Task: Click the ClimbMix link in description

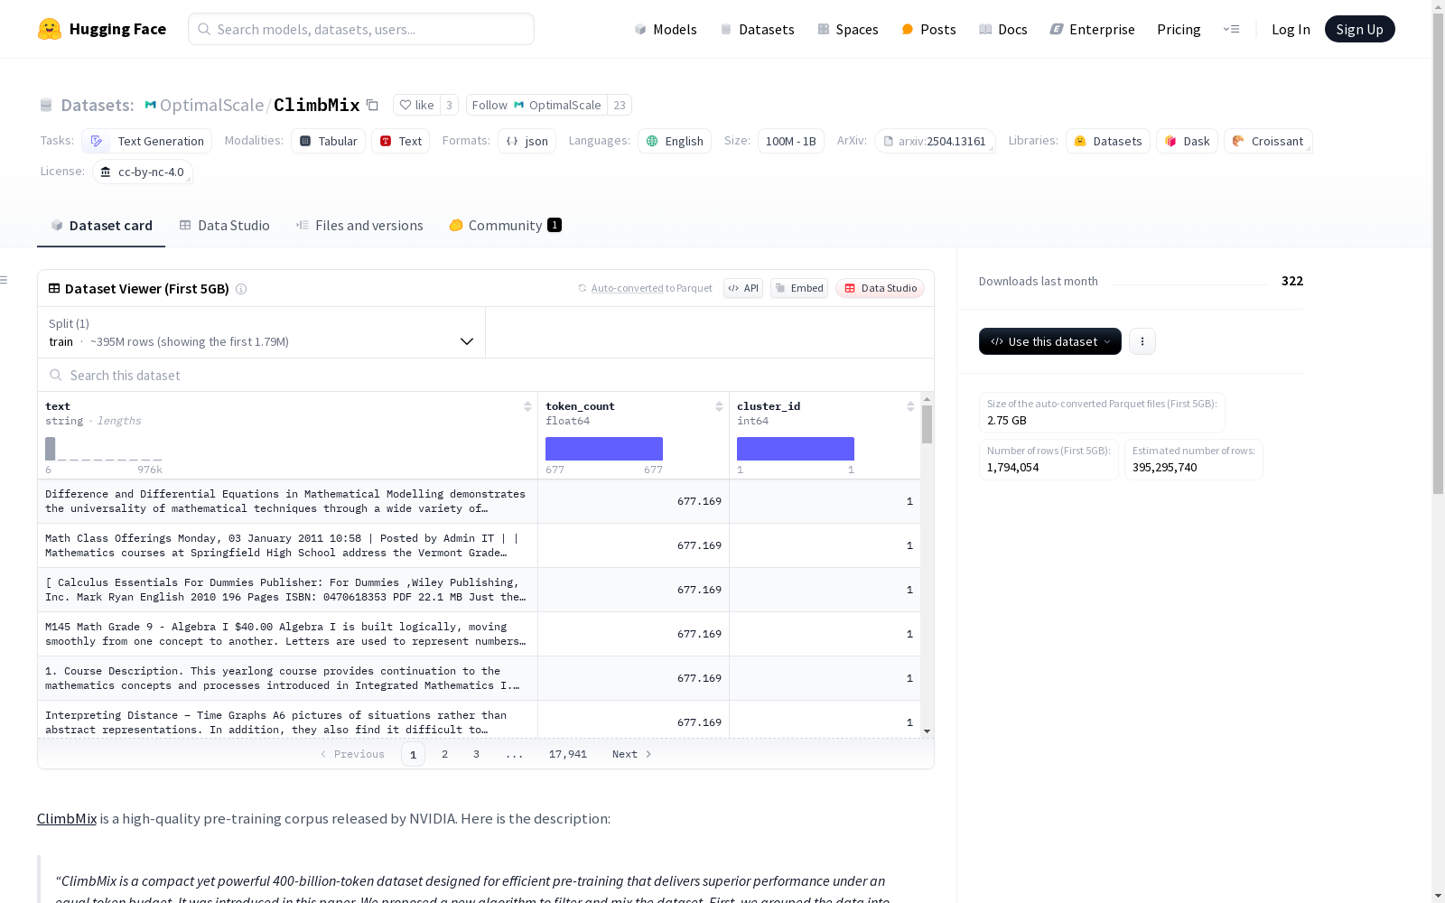Action: (67, 818)
